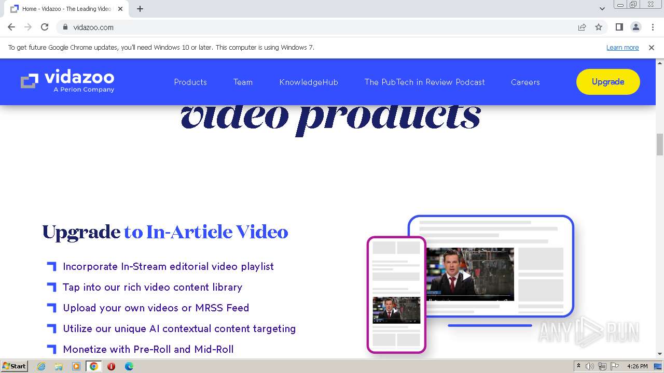Select the Home - Vidazoo browser tab
Viewport: 664px width, 373px height.
tap(66, 9)
